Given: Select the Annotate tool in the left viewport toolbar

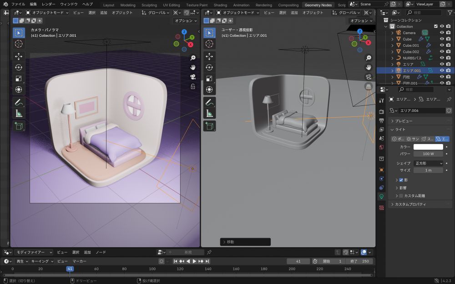Looking at the screenshot, I should pos(19,102).
